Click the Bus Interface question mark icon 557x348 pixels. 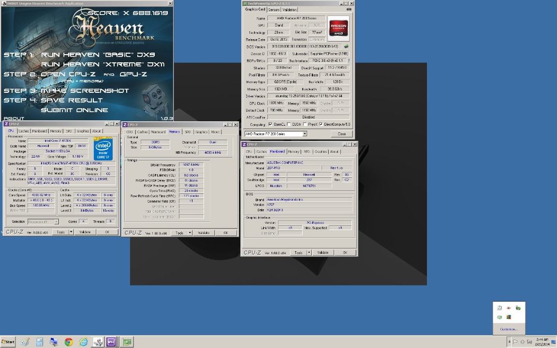pyautogui.click(x=349, y=61)
